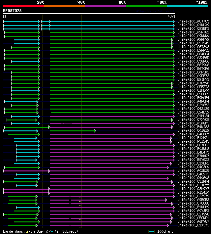Screen dimensions: 211x234
Task: Open hit UniRef100_Q9SBM3
Action: (x=193, y=28)
